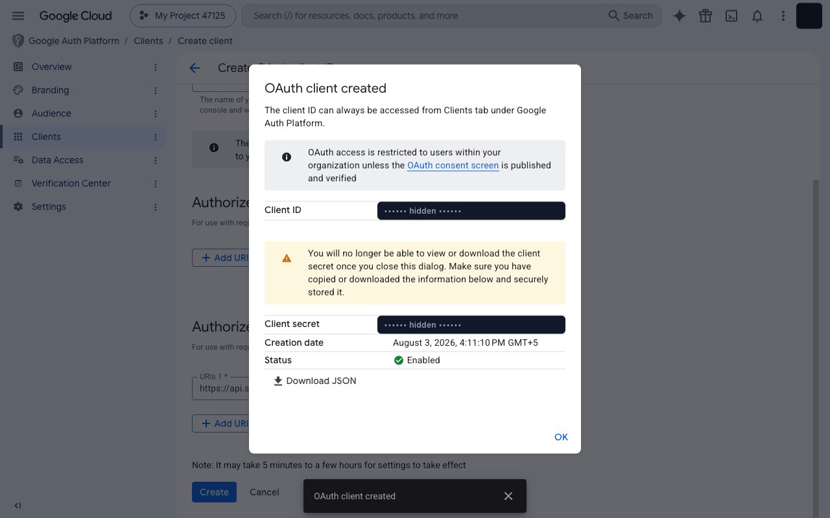The width and height of the screenshot is (830, 518).
Task: Open the account avatar
Action: [x=809, y=16]
